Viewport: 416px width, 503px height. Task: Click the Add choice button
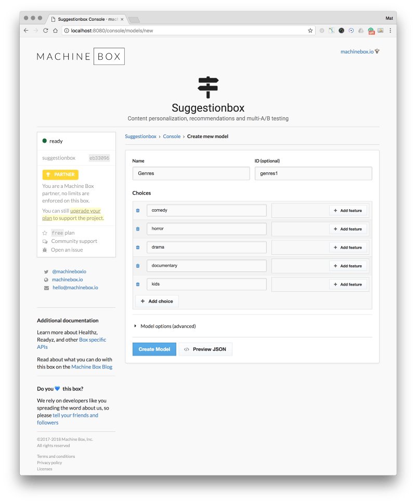coord(157,301)
